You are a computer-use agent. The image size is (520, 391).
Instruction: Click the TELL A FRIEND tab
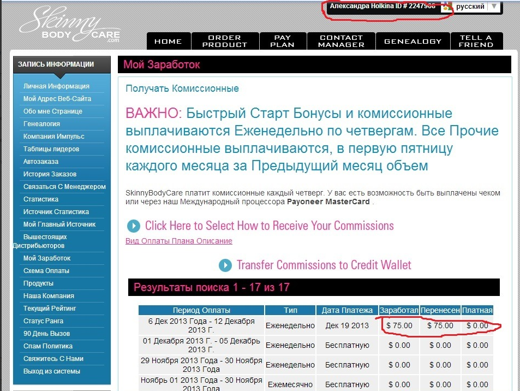476,42
